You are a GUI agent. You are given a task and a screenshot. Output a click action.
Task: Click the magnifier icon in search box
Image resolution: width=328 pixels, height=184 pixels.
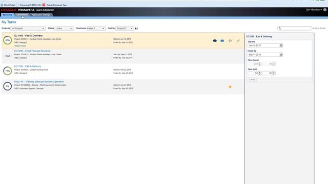tap(280, 28)
